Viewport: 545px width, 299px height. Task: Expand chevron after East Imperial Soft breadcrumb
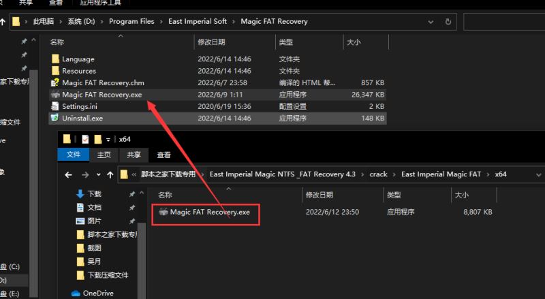(234, 22)
